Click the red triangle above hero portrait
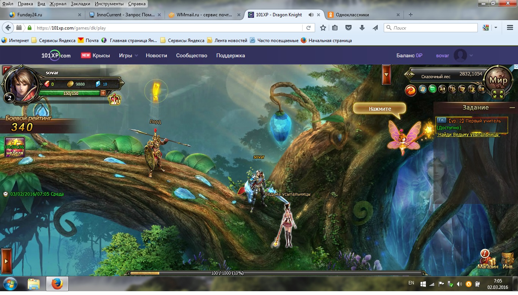 tap(6, 70)
